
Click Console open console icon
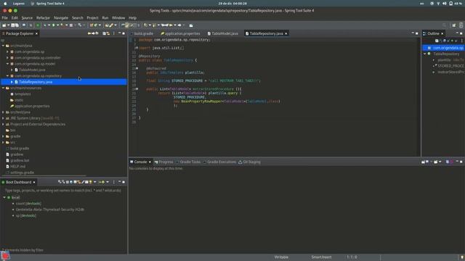[436, 162]
